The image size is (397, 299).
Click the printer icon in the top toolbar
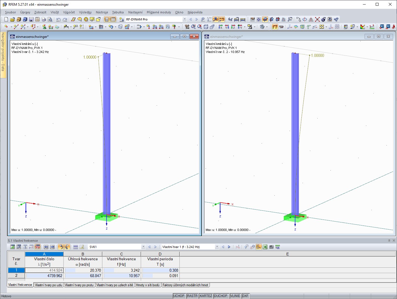(44, 19)
